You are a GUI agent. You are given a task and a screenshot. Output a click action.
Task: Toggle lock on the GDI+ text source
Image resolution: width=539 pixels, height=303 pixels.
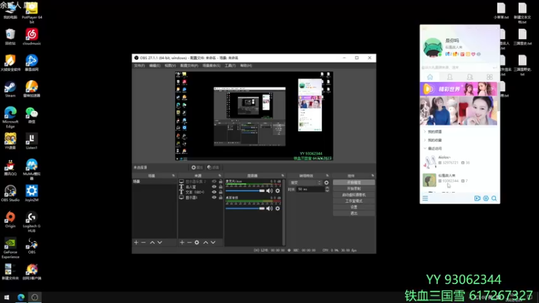pos(221,192)
